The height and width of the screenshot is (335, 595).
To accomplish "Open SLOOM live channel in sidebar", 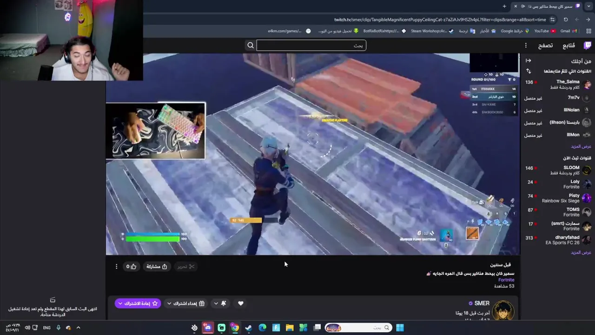I will pos(558,170).
